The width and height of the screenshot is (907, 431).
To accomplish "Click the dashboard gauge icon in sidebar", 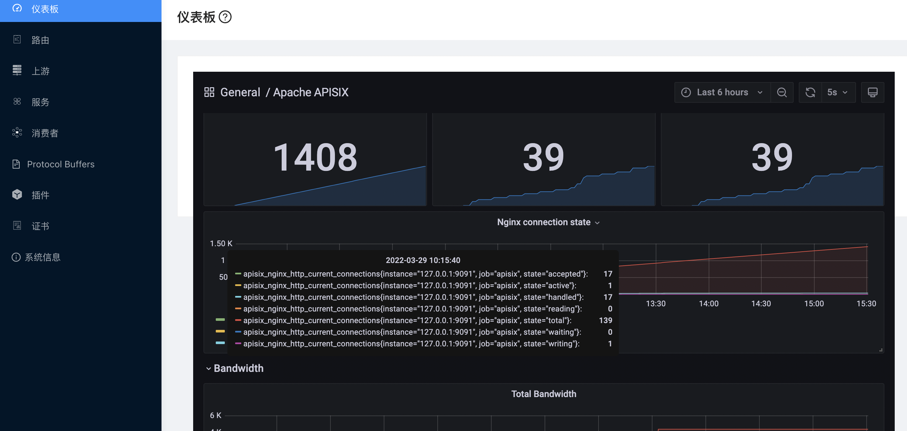I will click(17, 8).
